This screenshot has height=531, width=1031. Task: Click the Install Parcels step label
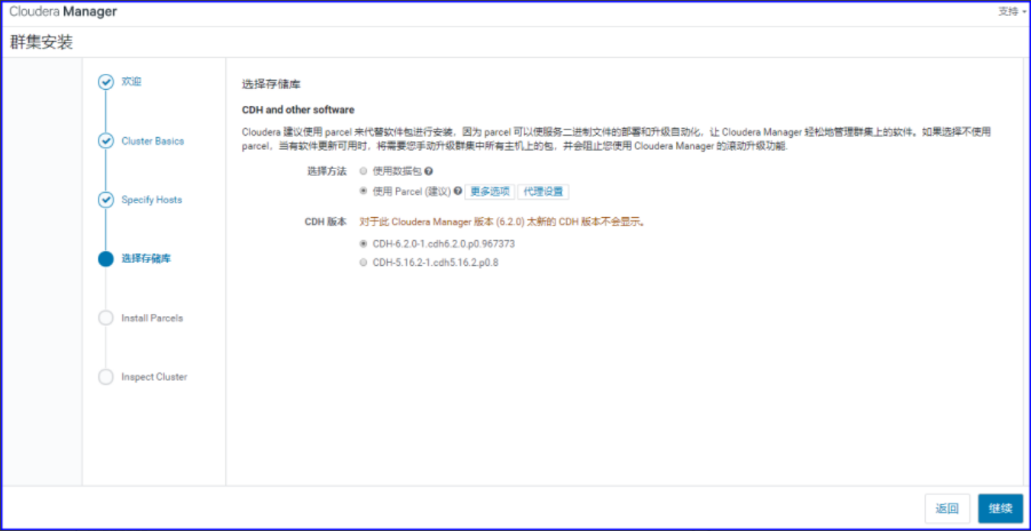coord(152,318)
